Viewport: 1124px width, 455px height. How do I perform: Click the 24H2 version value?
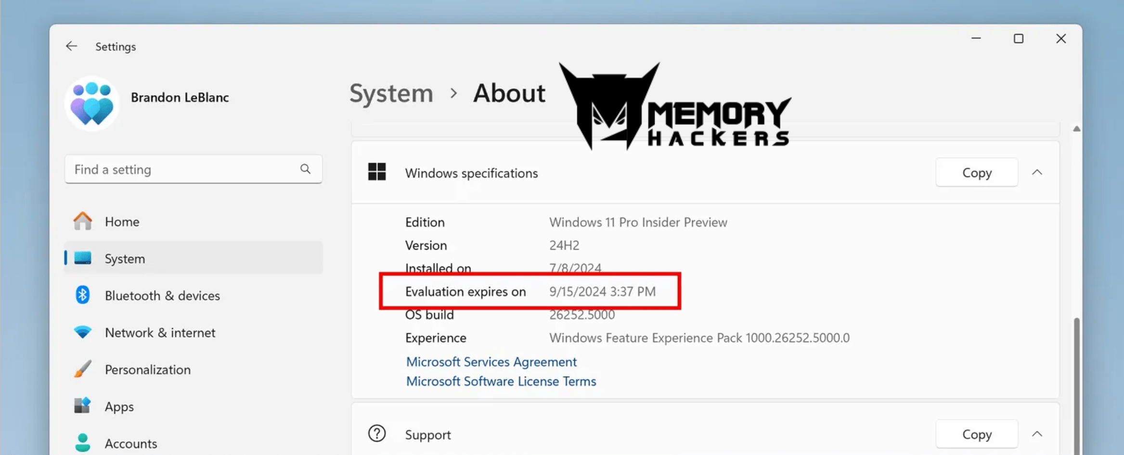[564, 245]
